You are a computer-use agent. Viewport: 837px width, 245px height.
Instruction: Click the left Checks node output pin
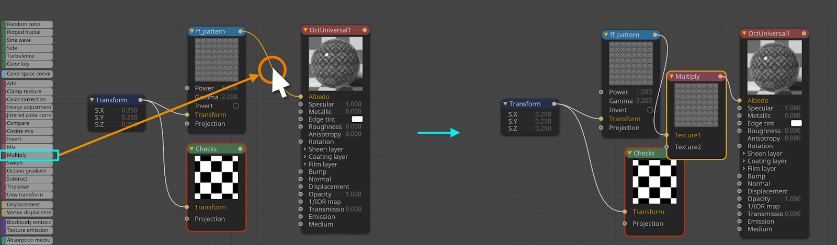240,149
